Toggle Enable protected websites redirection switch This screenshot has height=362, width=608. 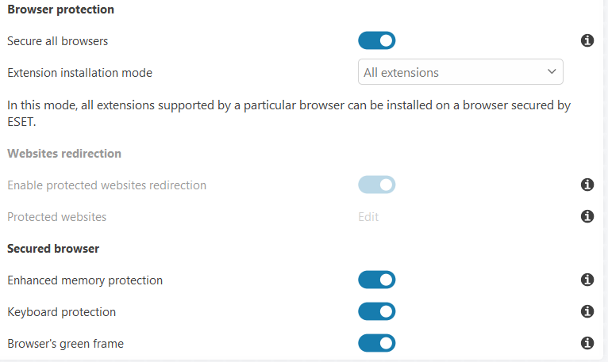[376, 185]
